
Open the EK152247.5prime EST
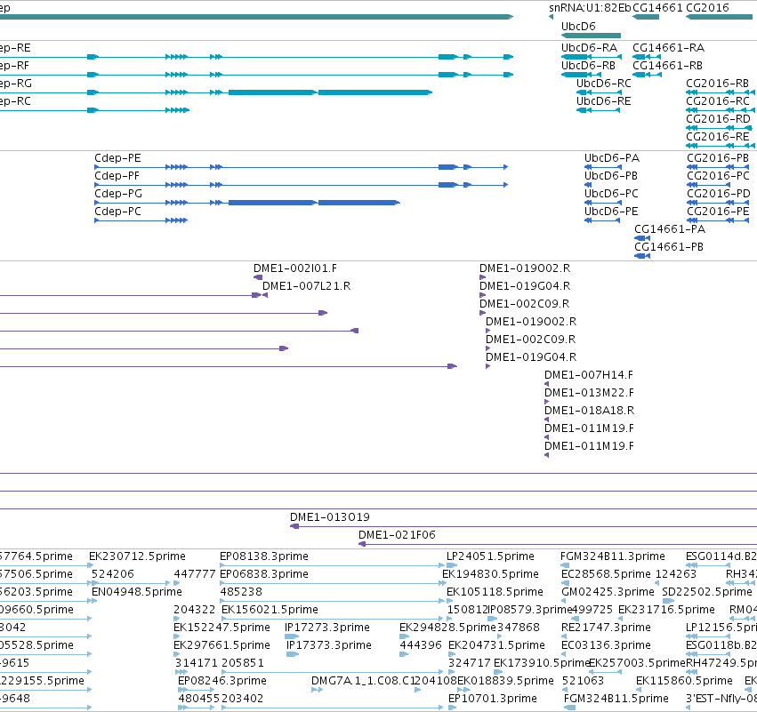(221, 628)
